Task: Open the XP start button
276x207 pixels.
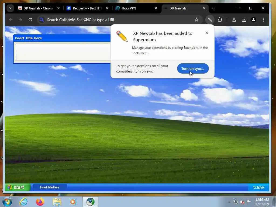Action: tap(18, 187)
